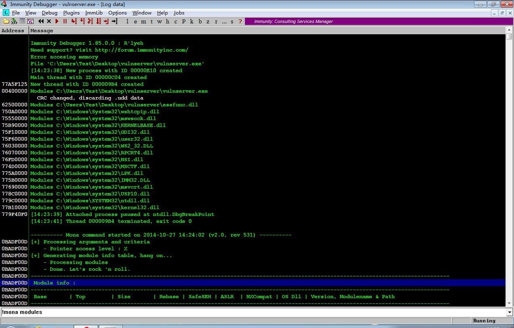Select the essfunc.dll module line
This screenshot has height=328, width=514.
(253, 105)
